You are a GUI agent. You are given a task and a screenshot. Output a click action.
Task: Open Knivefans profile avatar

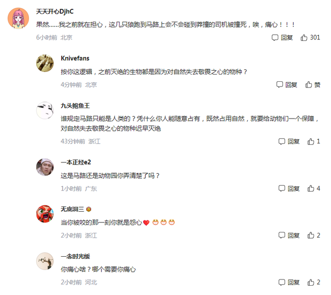45,63
